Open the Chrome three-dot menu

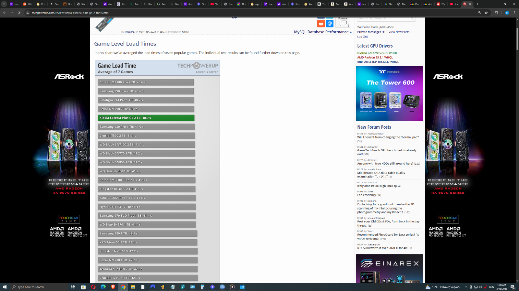[514, 13]
